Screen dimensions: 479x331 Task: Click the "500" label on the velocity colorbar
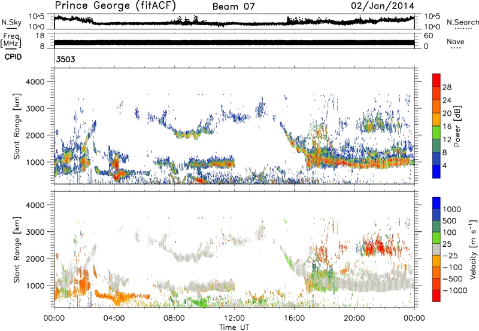pyautogui.click(x=450, y=221)
